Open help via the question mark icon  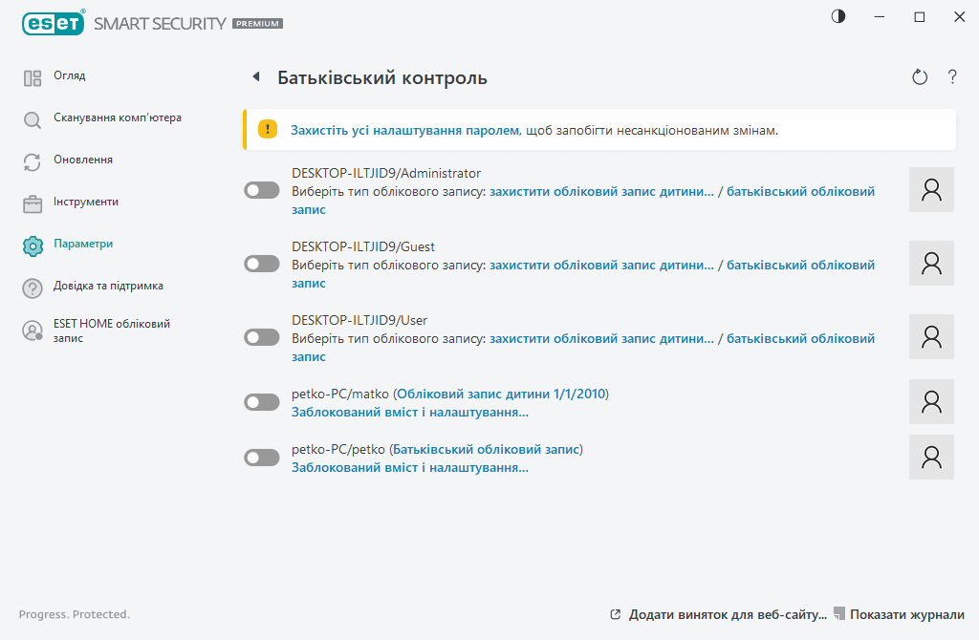[952, 77]
